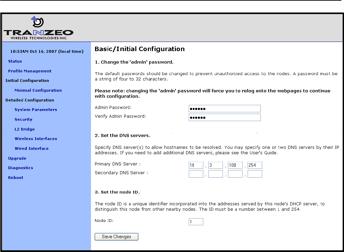Click the 'Primary DNS Server :' label
The image size is (344, 252).
pyautogui.click(x=118, y=164)
